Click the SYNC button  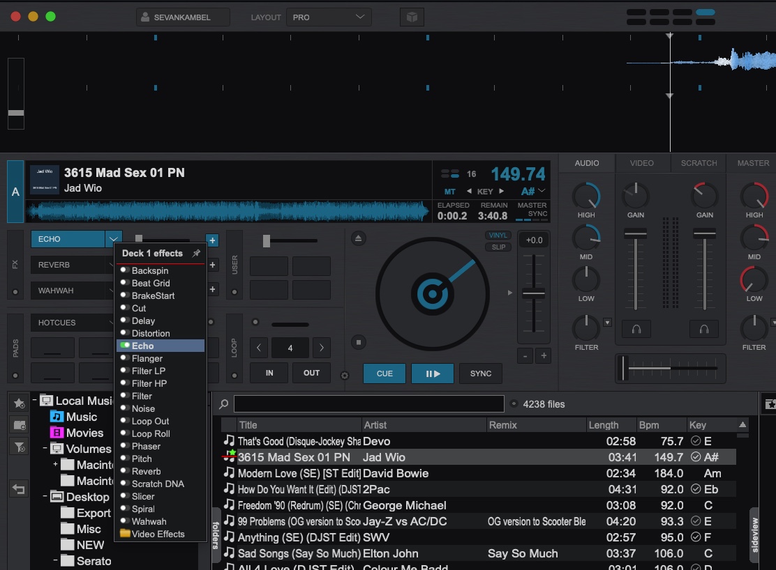tap(481, 373)
